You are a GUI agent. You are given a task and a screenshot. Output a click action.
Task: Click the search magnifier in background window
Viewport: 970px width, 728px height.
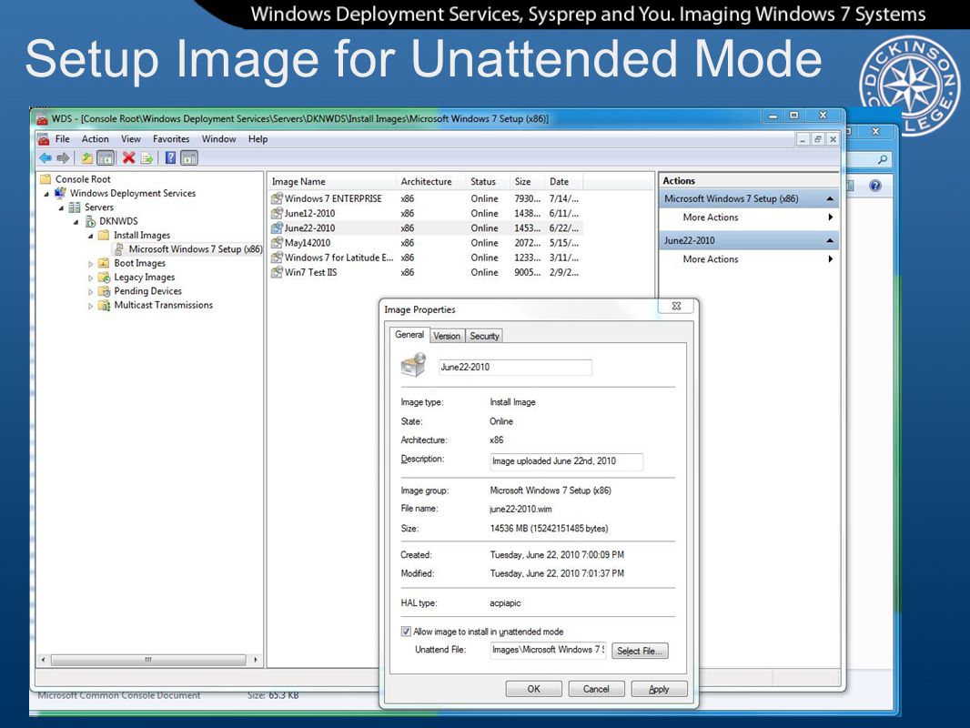pyautogui.click(x=883, y=159)
